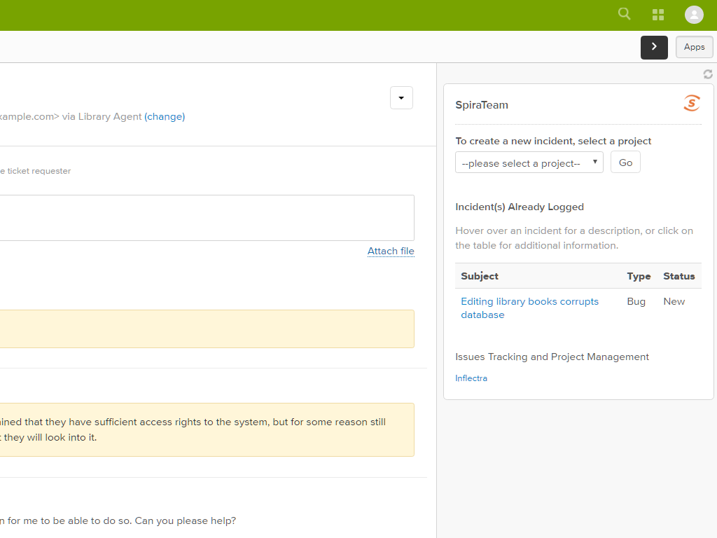Click the 'change' link next to Library Agent
The height and width of the screenshot is (538, 717).
165,117
